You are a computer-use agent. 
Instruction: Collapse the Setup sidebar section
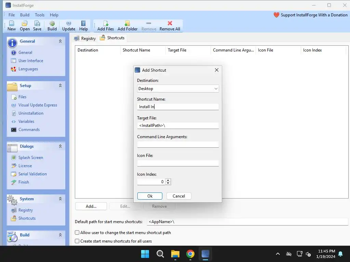click(60, 86)
